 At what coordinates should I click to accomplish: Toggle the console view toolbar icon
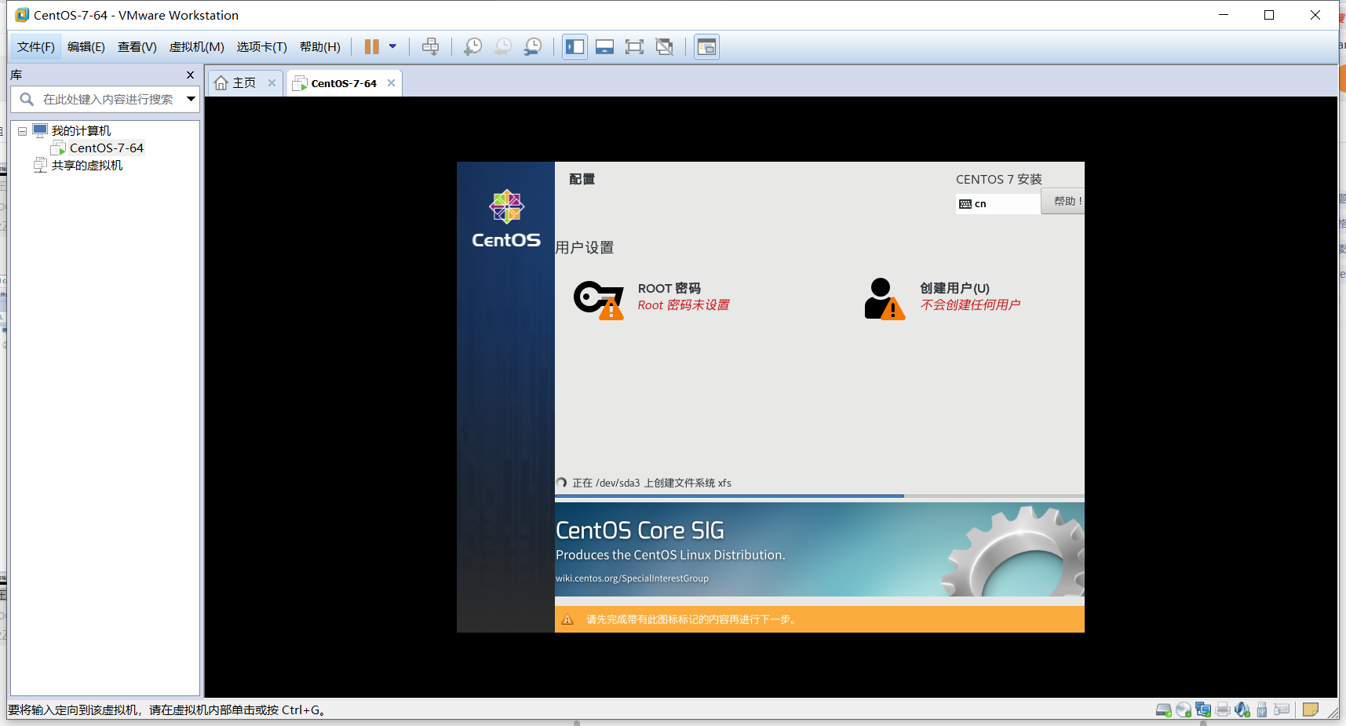tap(706, 47)
